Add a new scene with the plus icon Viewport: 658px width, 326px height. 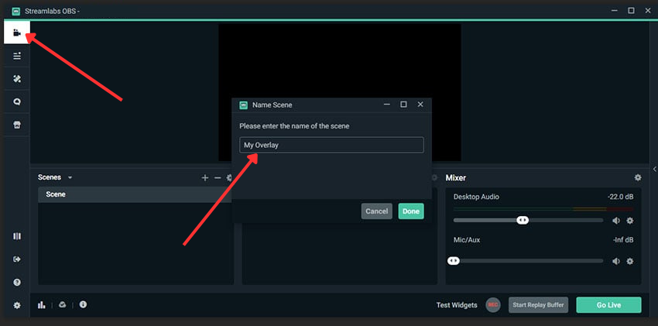(x=205, y=178)
